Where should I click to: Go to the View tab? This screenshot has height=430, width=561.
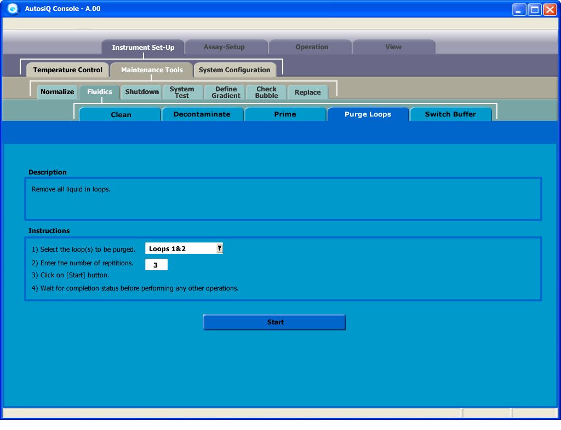coord(393,47)
